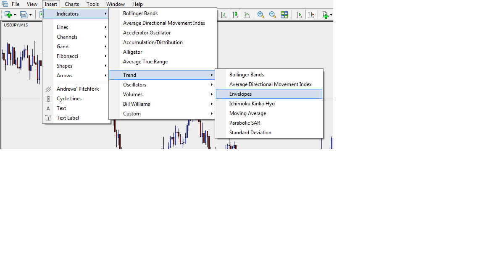Click the Tile Windows grid icon
This screenshot has height=272, width=484.
pyautogui.click(x=284, y=15)
